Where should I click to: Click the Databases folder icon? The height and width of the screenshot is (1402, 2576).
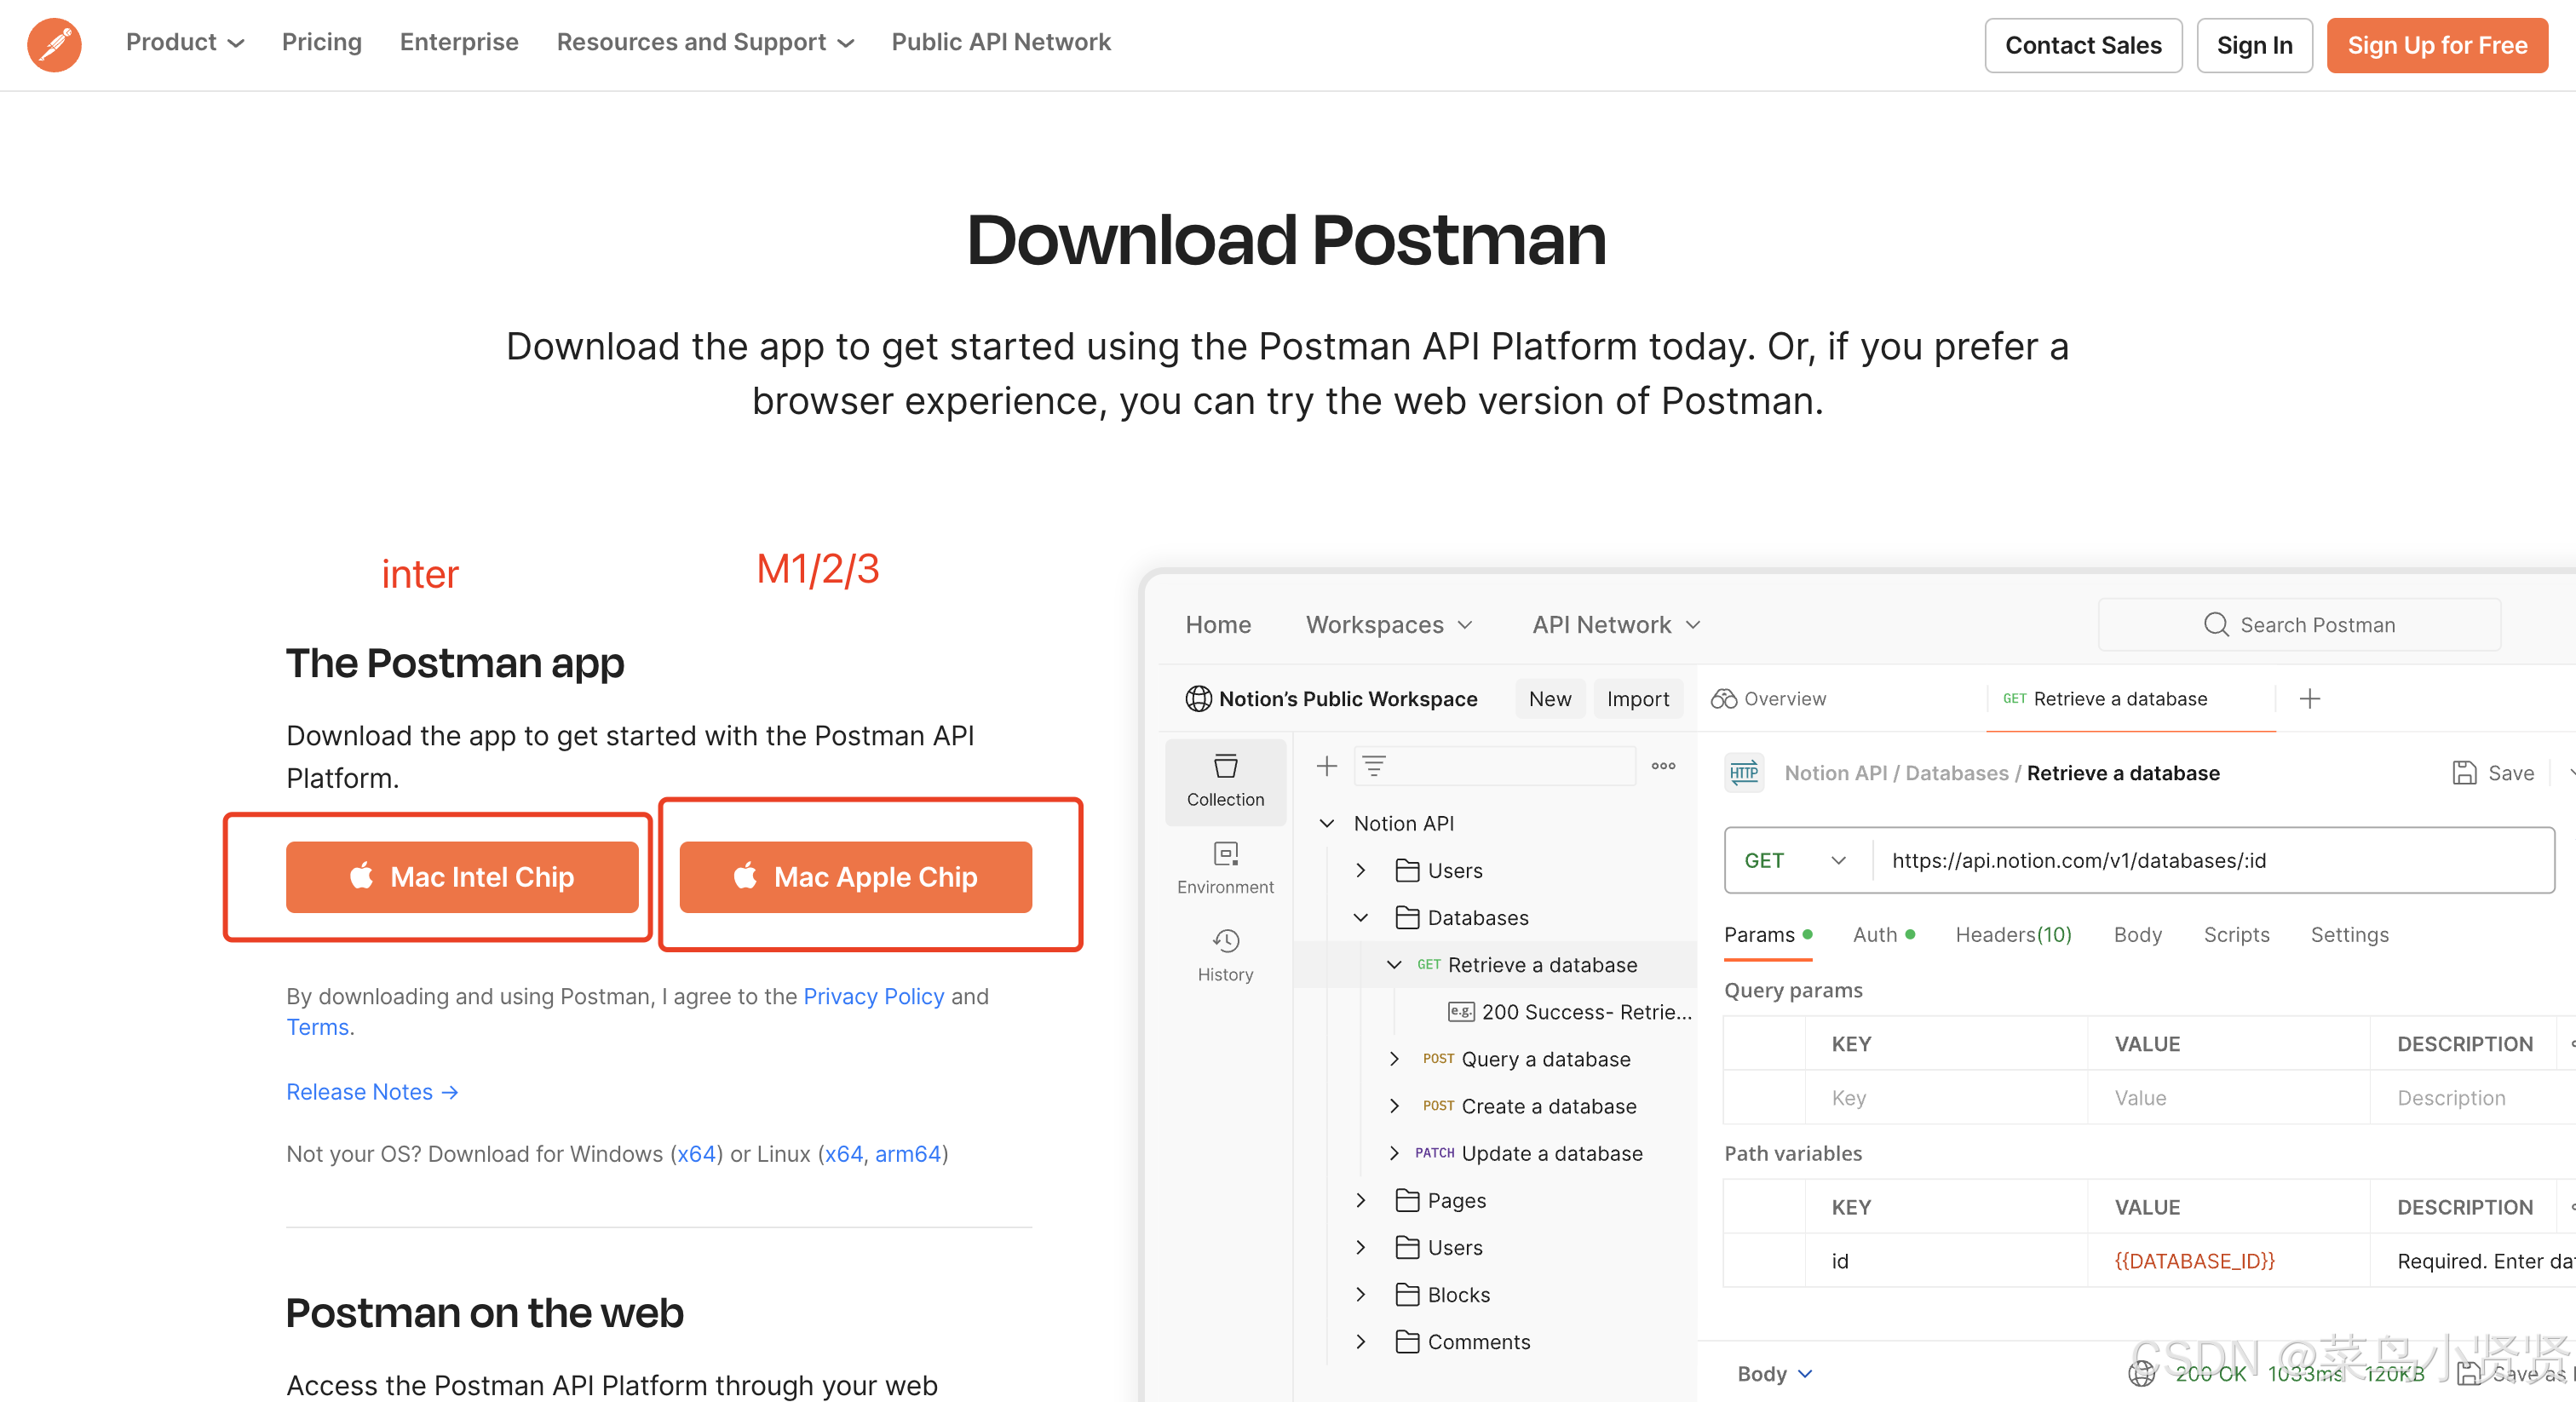click(1407, 917)
